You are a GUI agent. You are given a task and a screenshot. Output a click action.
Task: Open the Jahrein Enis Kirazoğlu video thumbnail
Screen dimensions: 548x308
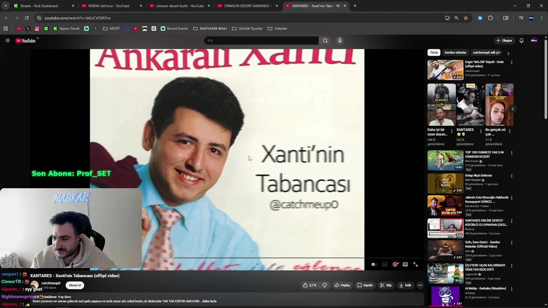click(445, 206)
